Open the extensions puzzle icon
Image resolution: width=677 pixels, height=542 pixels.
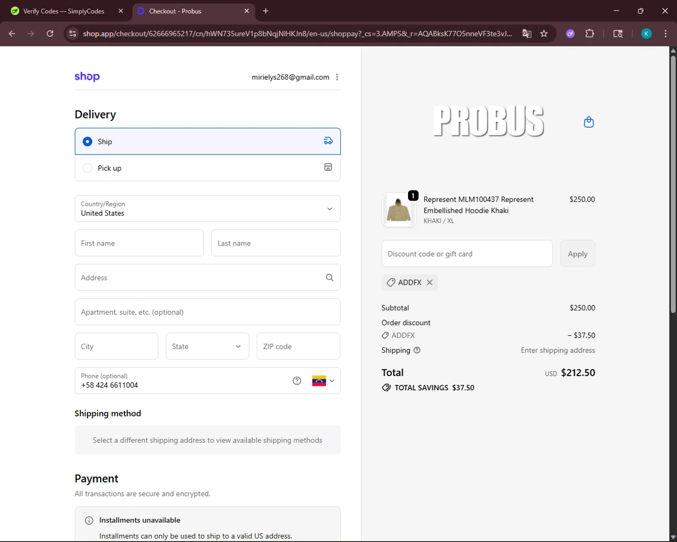(x=589, y=33)
